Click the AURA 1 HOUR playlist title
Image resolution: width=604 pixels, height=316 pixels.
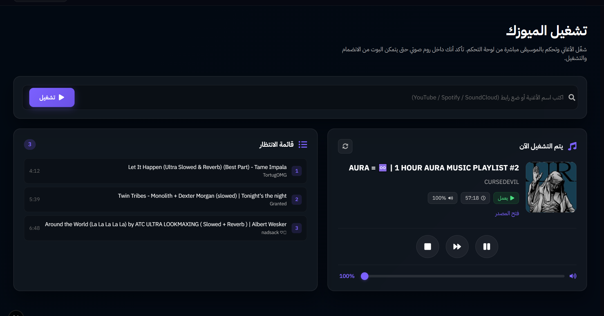pos(434,168)
